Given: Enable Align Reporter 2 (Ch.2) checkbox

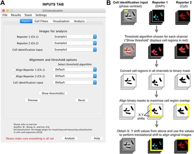Looking at the screenshot, I should 13,76.
